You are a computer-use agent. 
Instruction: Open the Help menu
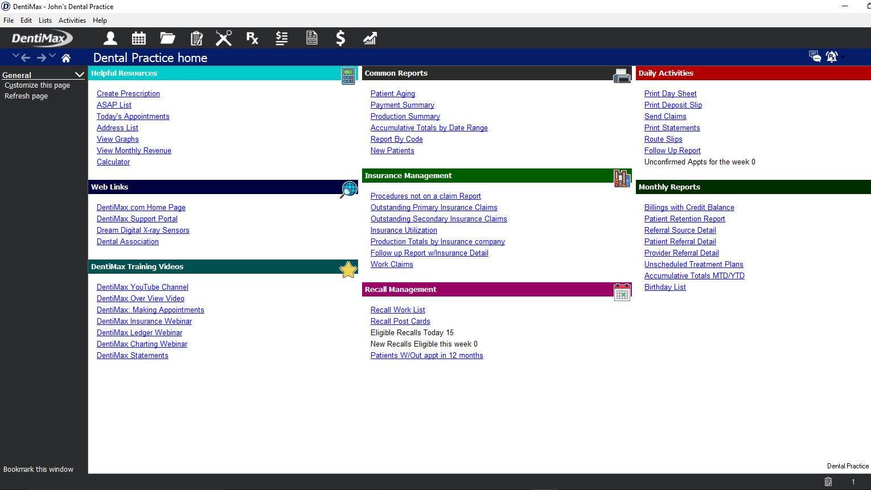[100, 20]
